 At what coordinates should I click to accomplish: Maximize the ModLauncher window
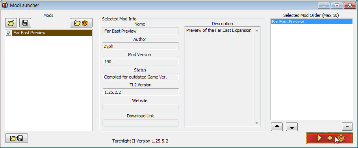[337, 5]
